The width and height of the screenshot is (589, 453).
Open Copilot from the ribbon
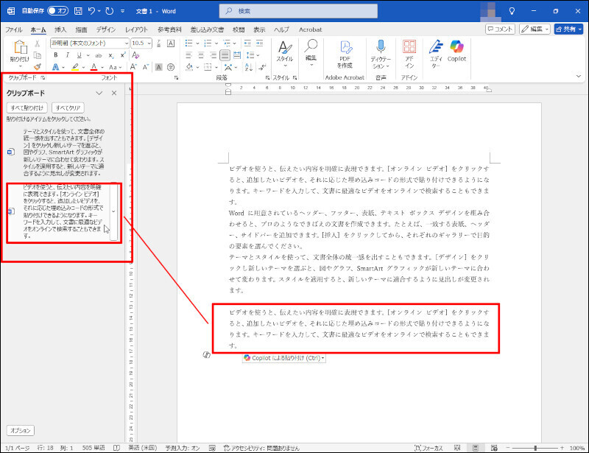point(456,50)
